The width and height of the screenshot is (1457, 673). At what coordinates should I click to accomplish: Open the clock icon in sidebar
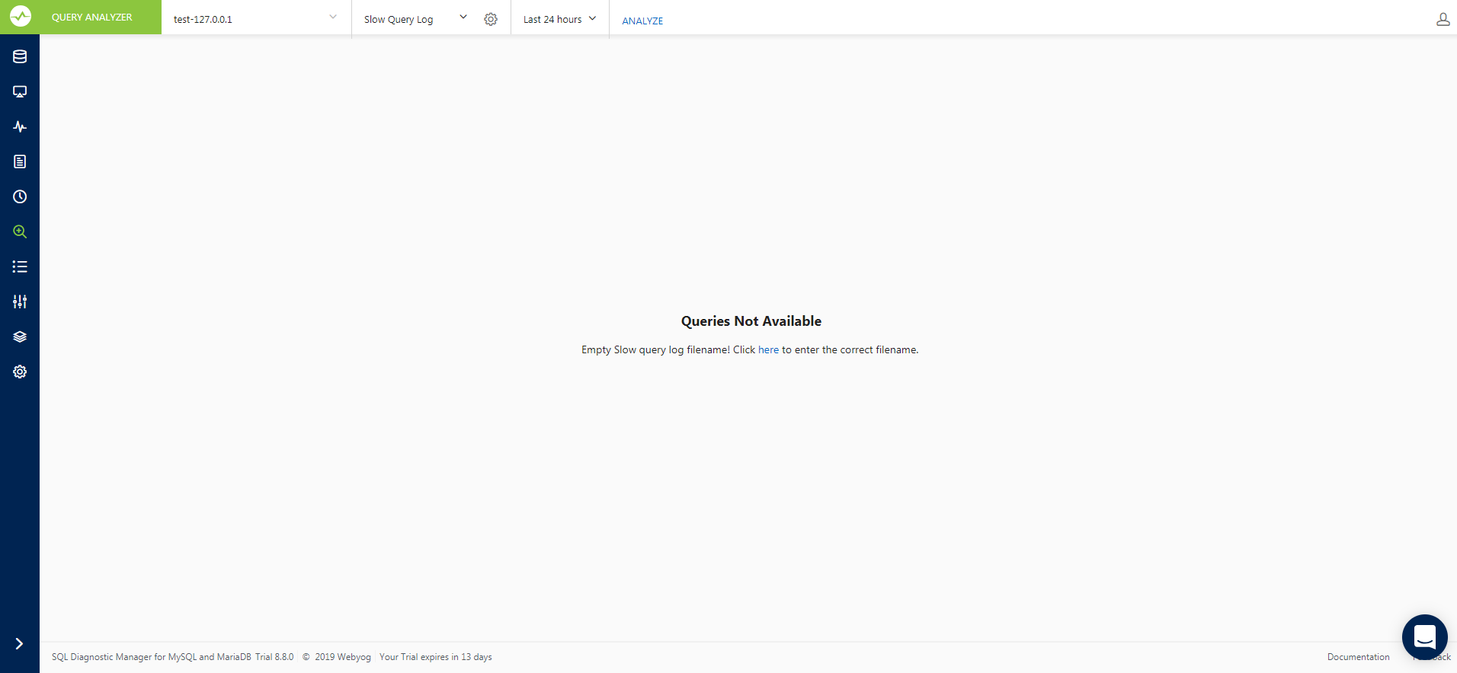pos(20,196)
